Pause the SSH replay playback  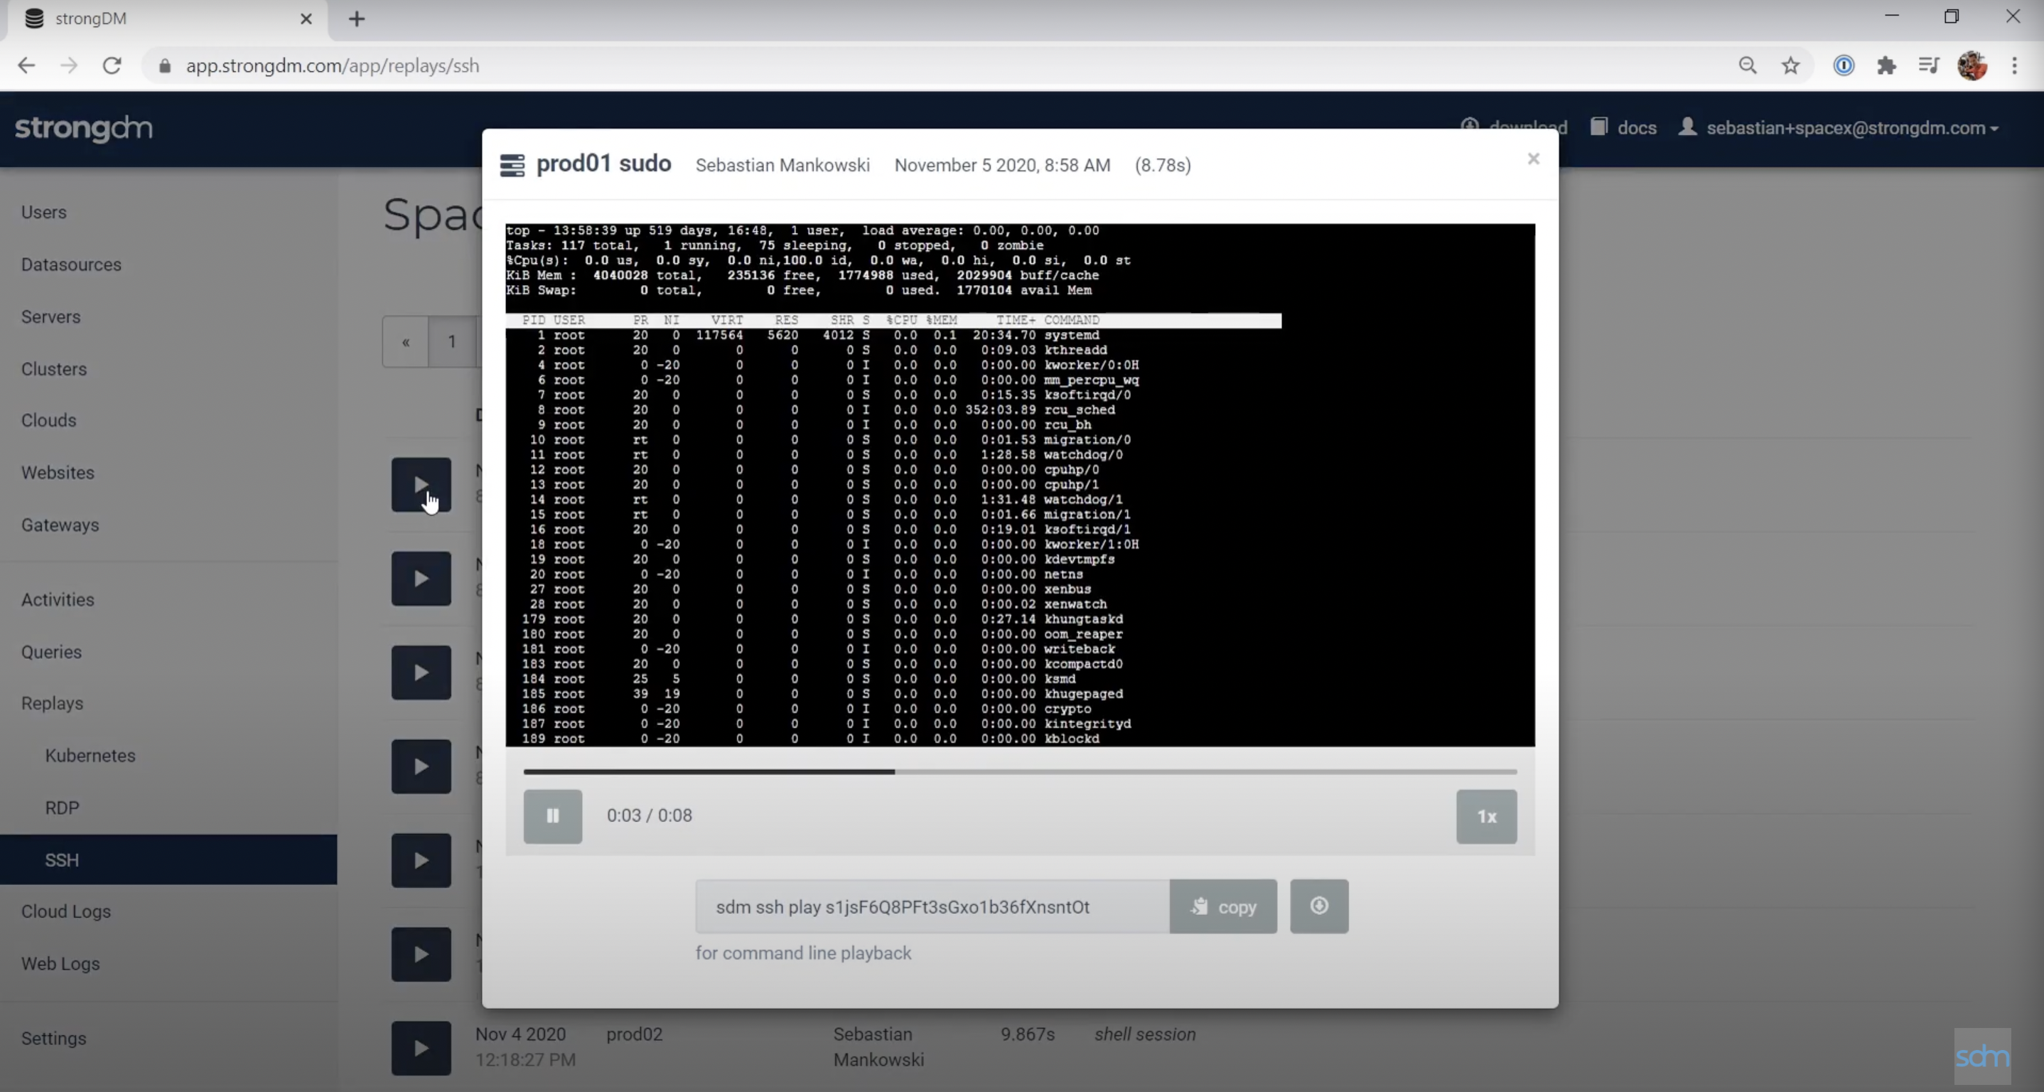pos(552,816)
